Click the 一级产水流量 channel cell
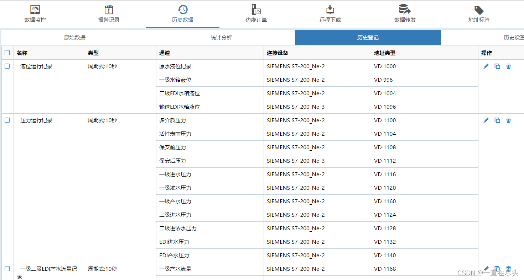The image size is (524, 280). pyautogui.click(x=210, y=269)
